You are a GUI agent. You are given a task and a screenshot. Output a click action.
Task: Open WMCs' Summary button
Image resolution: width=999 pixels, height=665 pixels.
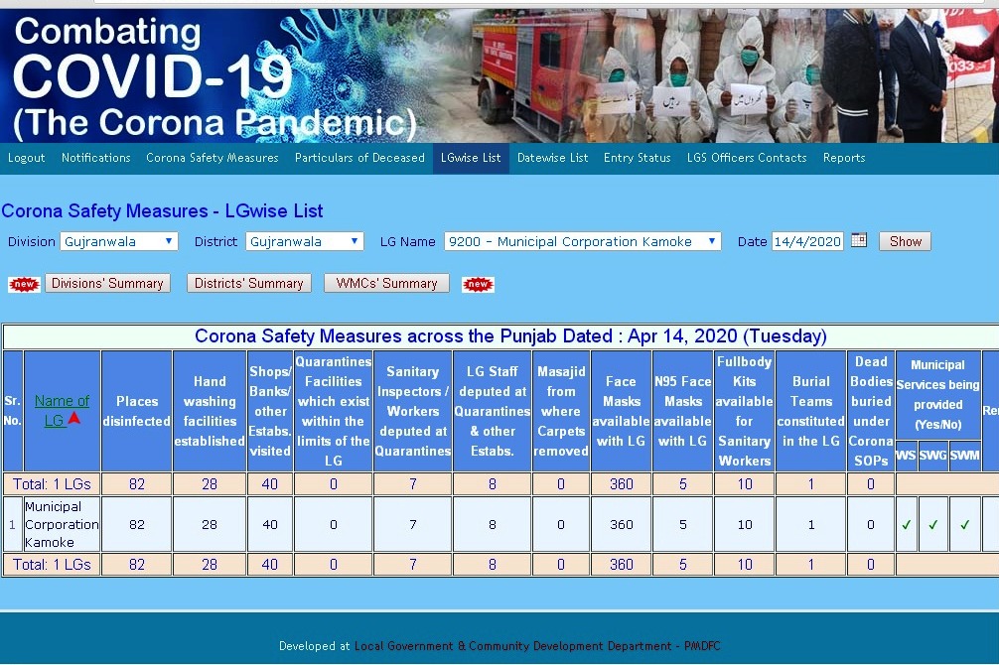(x=386, y=284)
